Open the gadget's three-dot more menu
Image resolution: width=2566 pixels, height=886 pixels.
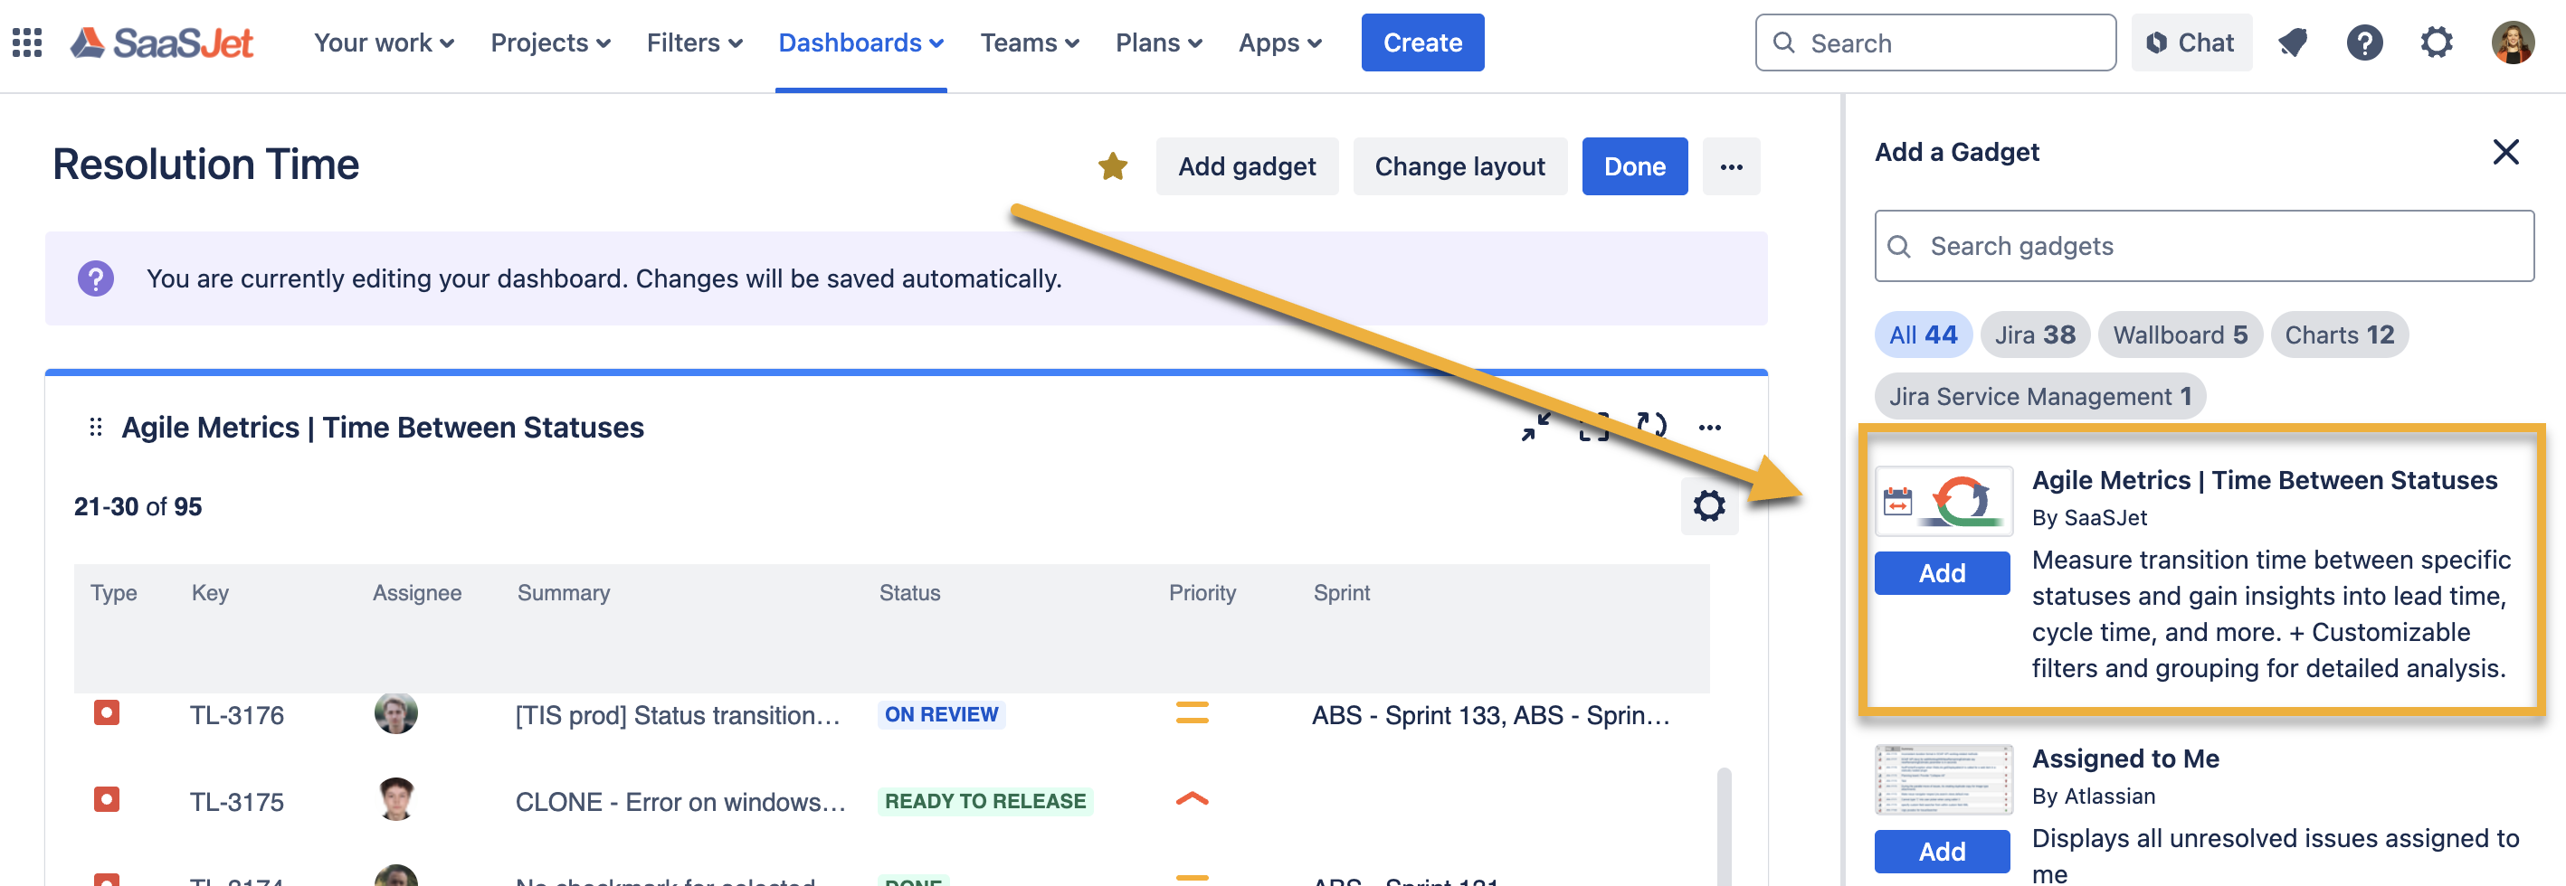[1711, 426]
